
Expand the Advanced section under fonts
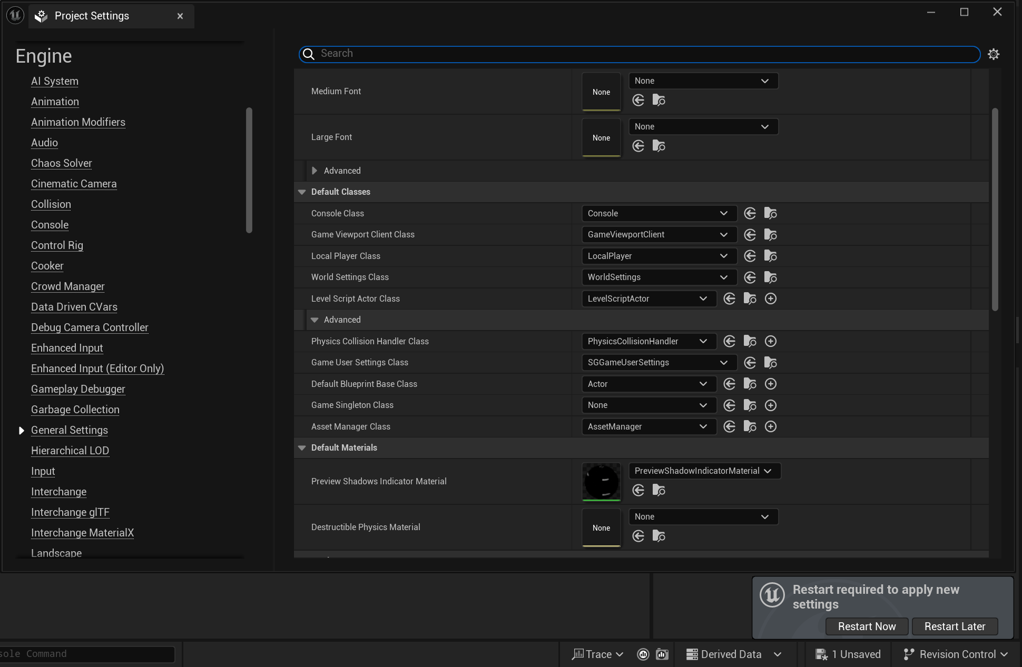tap(314, 171)
